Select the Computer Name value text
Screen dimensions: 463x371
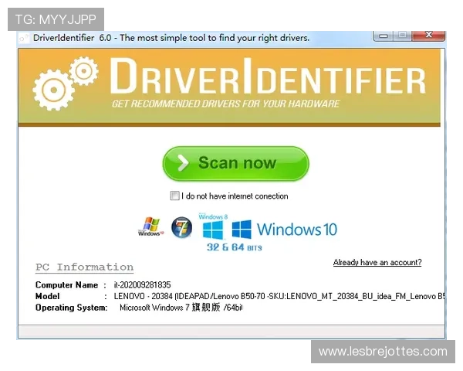[x=142, y=285]
